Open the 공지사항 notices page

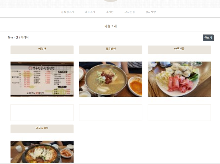(151, 12)
